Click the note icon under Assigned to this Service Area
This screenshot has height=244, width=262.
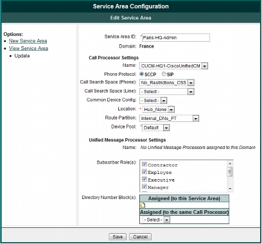click(x=143, y=205)
